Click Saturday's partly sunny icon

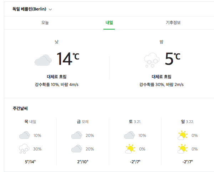129,149
